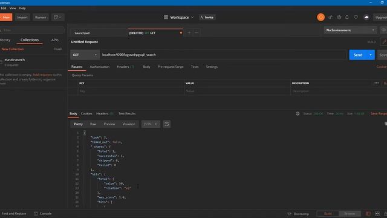Select the Params request tab

(77, 67)
